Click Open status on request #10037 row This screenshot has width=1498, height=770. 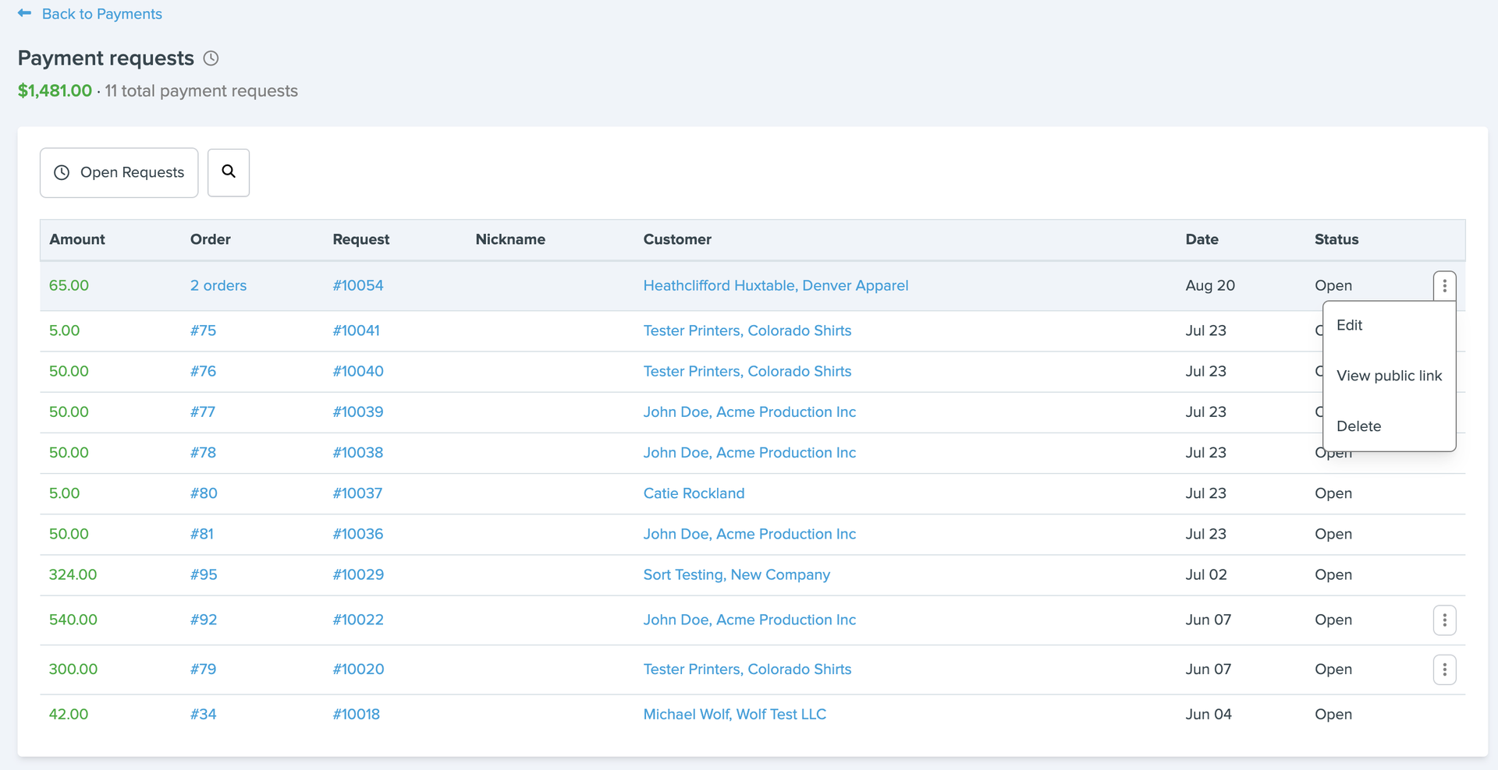tap(1333, 493)
